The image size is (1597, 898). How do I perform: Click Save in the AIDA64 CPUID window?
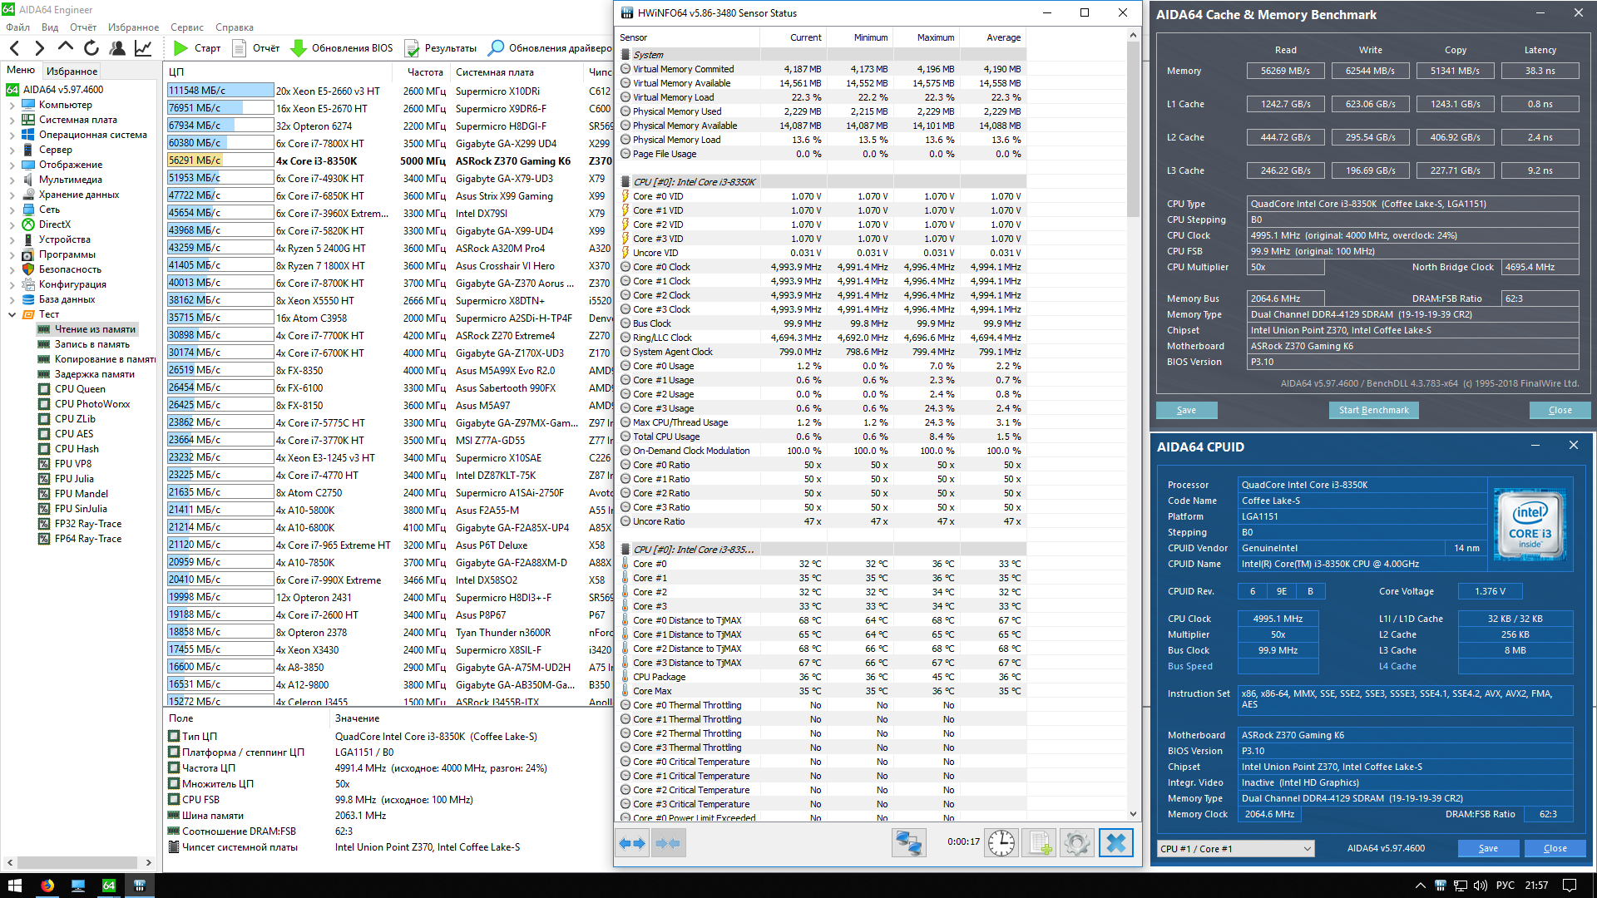click(1488, 849)
